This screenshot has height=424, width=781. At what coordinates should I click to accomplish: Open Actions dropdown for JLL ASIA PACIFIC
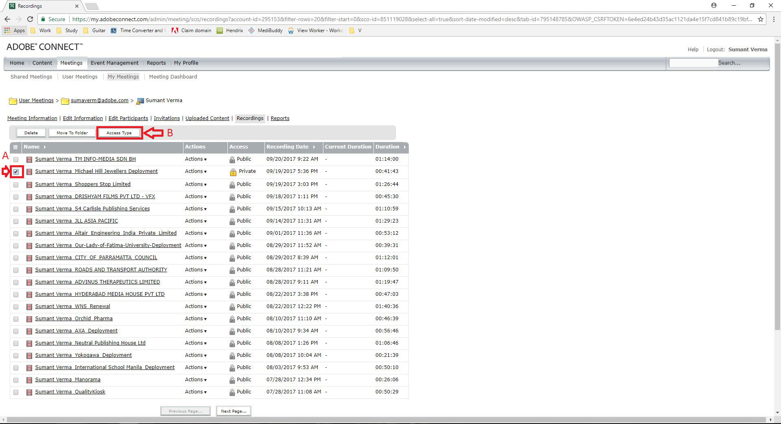pyautogui.click(x=196, y=221)
